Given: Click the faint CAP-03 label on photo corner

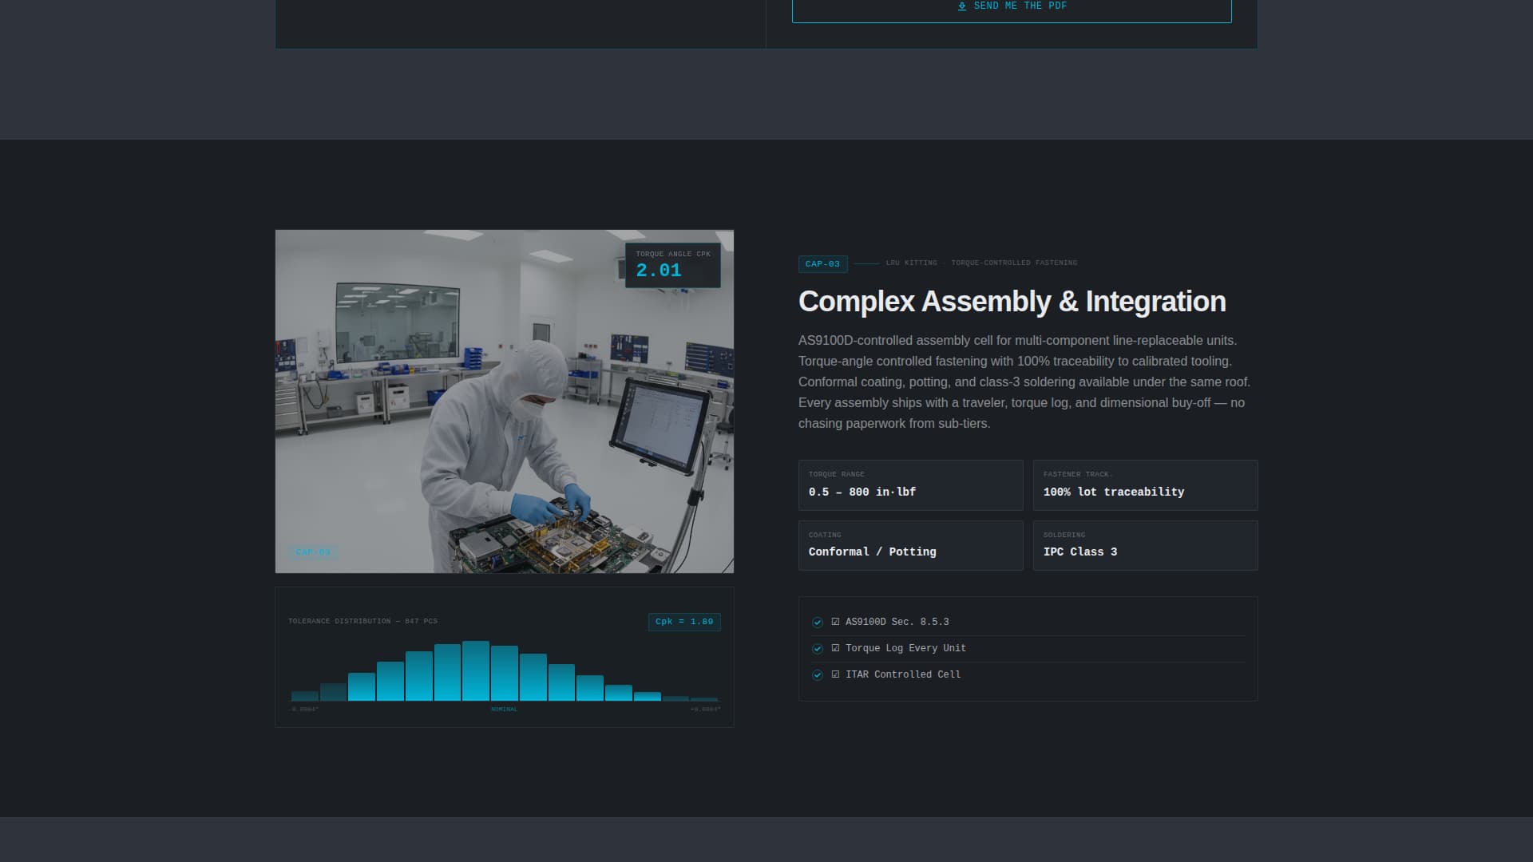Looking at the screenshot, I should [x=312, y=552].
